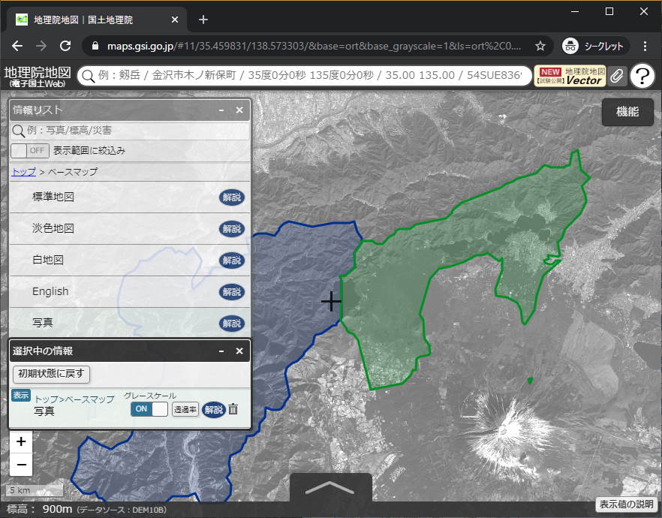Click the layer search field in 情報リスト
The width and height of the screenshot is (662, 518).
click(x=130, y=131)
